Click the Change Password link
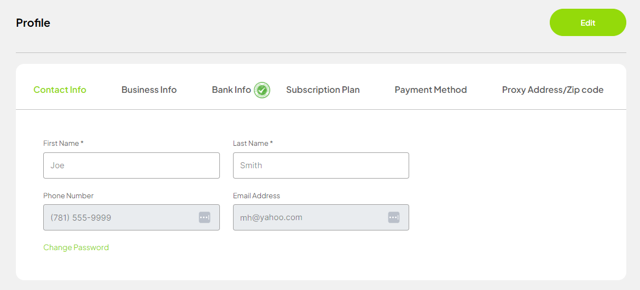640x290 pixels. coord(76,247)
